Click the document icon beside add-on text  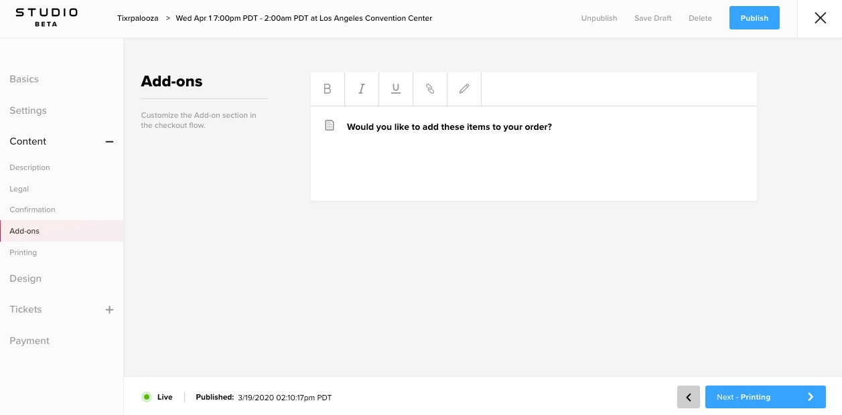(x=329, y=126)
